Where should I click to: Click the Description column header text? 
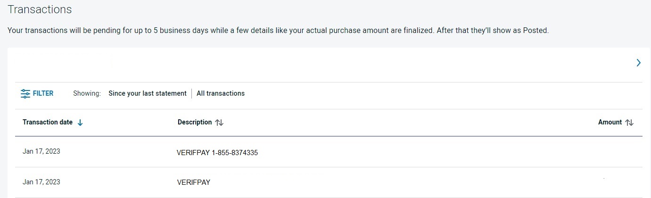click(x=195, y=122)
